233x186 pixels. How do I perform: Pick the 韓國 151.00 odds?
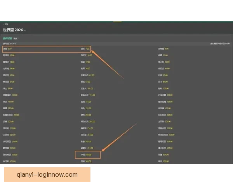point(8,108)
